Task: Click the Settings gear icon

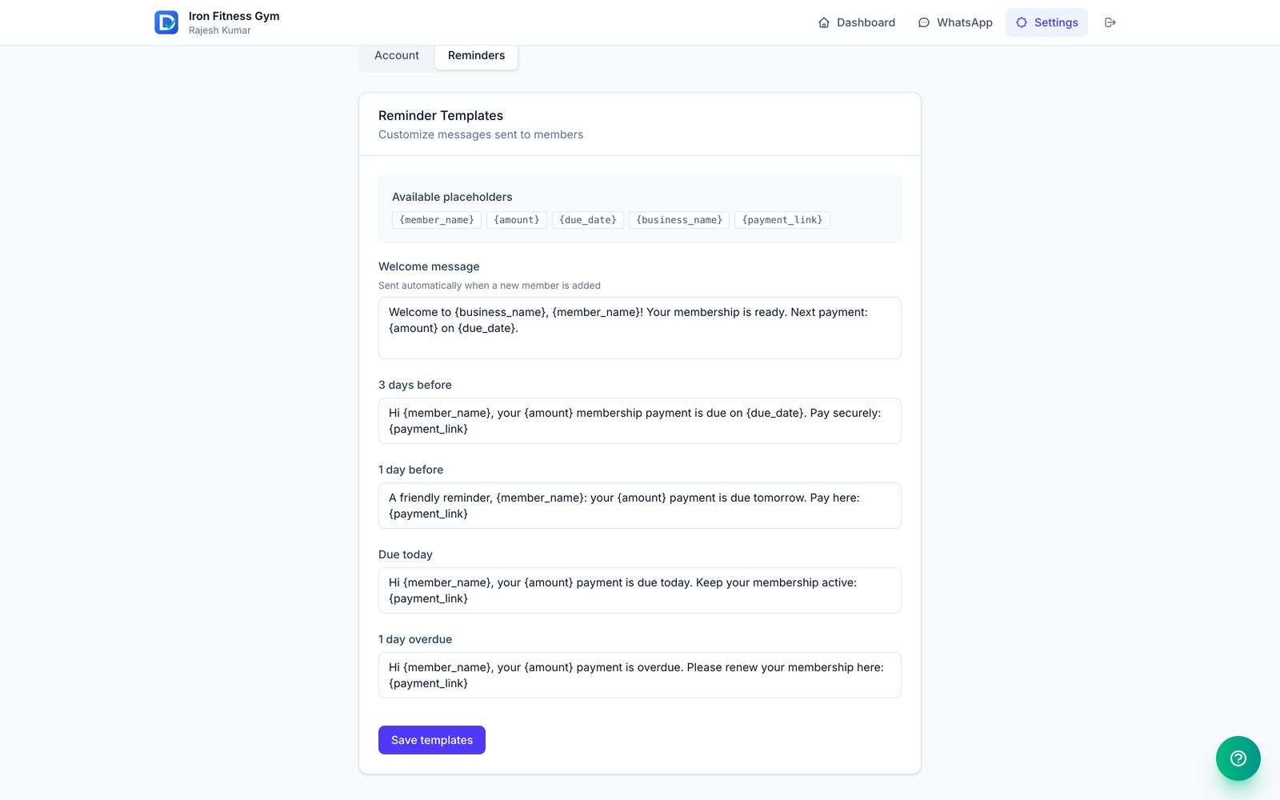Action: coord(1022,22)
